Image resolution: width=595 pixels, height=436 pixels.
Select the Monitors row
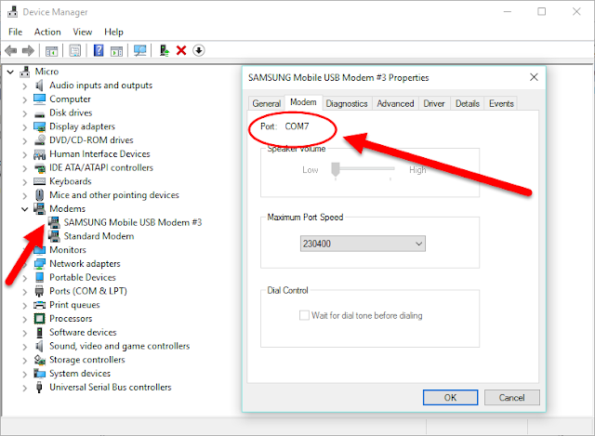coord(68,250)
